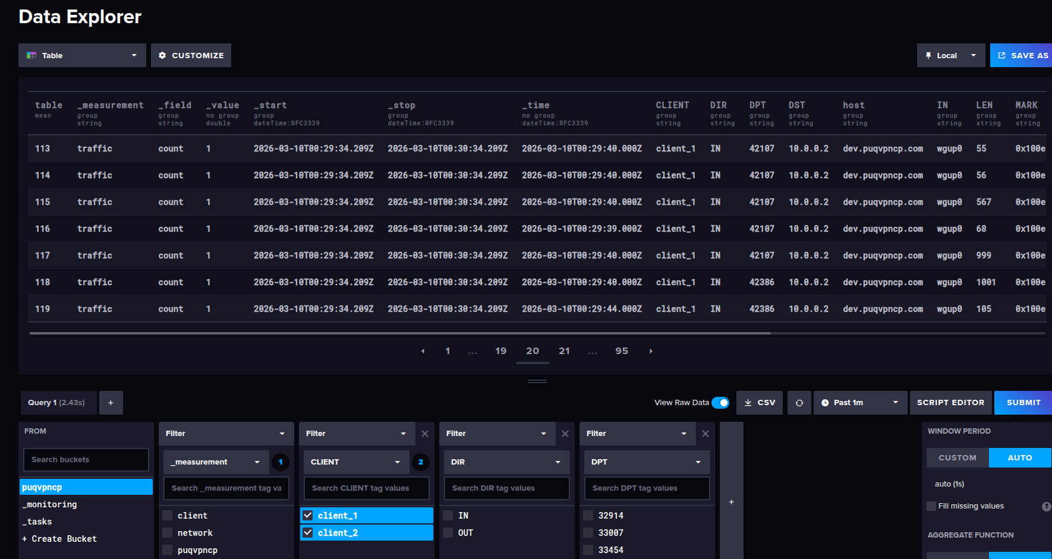
Task: Add a new filter card plus button
Action: pyautogui.click(x=732, y=502)
